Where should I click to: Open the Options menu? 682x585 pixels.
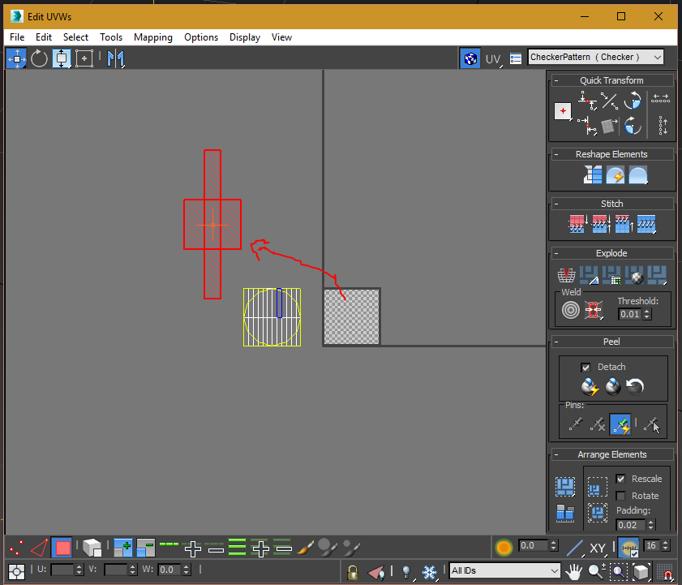pos(200,37)
